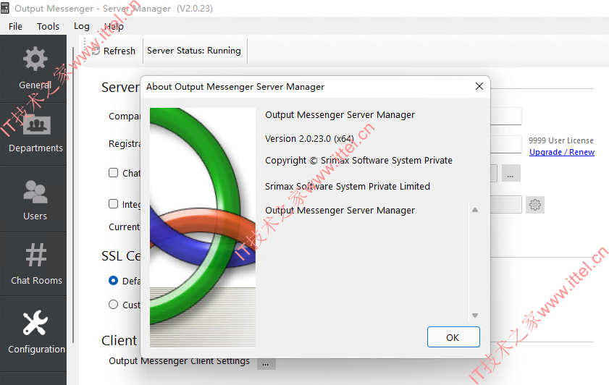Open the Departments section
Viewport: 609px width, 385px height.
(34, 135)
